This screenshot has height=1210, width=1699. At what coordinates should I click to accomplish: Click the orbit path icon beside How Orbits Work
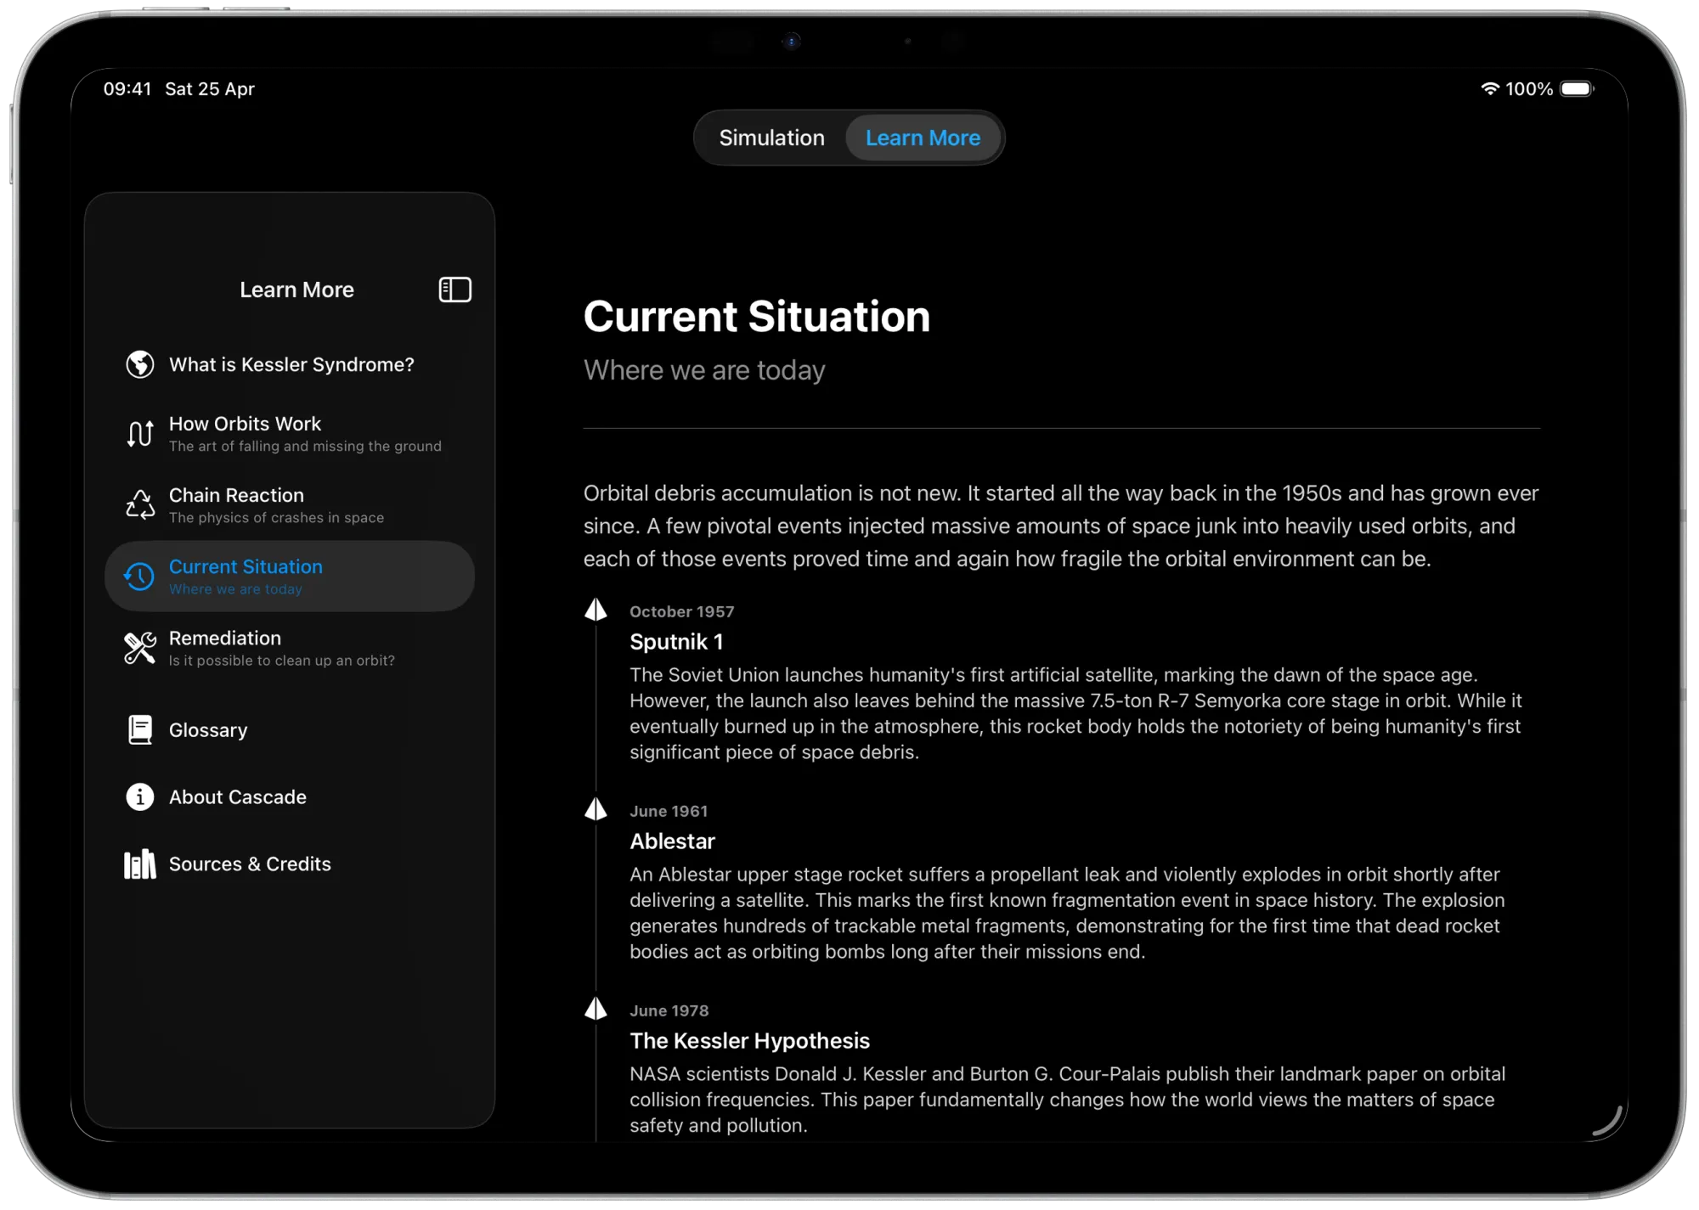tap(140, 434)
